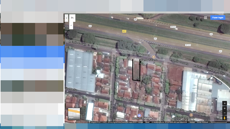Click the Av. Elias Manfuz label left of the Conceito pin
Viewport: 230px width, 129px height.
coord(175,108)
